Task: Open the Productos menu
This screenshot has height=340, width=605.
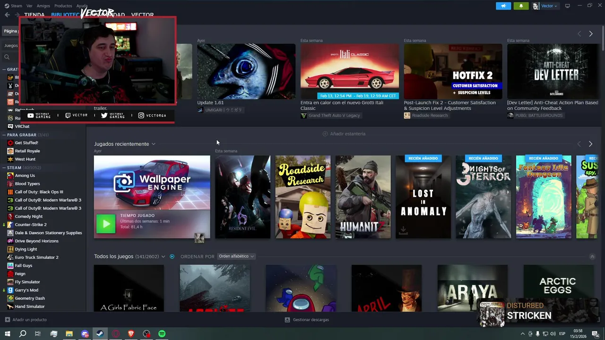Action: coord(63,6)
